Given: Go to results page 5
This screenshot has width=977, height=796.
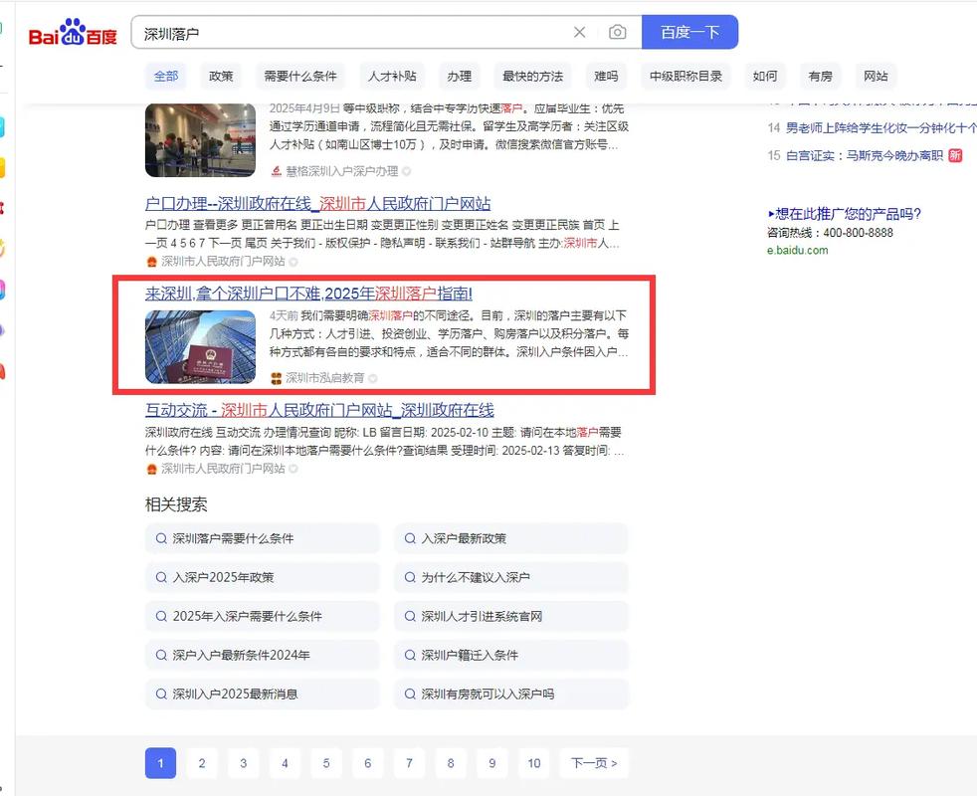Looking at the screenshot, I should [x=326, y=763].
